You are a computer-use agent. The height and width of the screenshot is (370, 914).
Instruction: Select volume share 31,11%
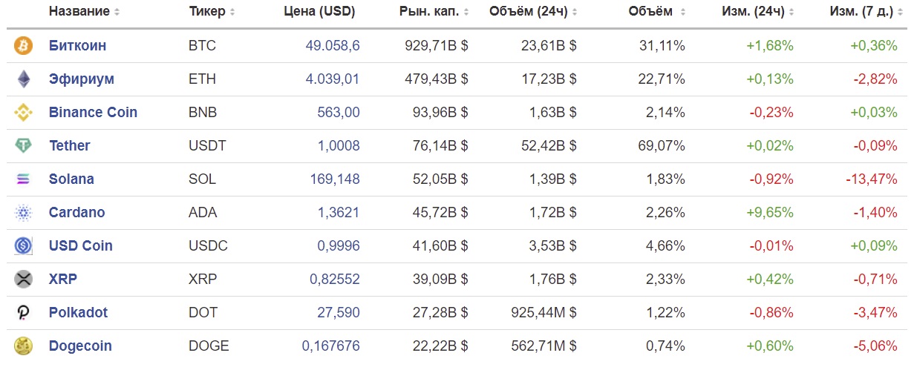662,46
